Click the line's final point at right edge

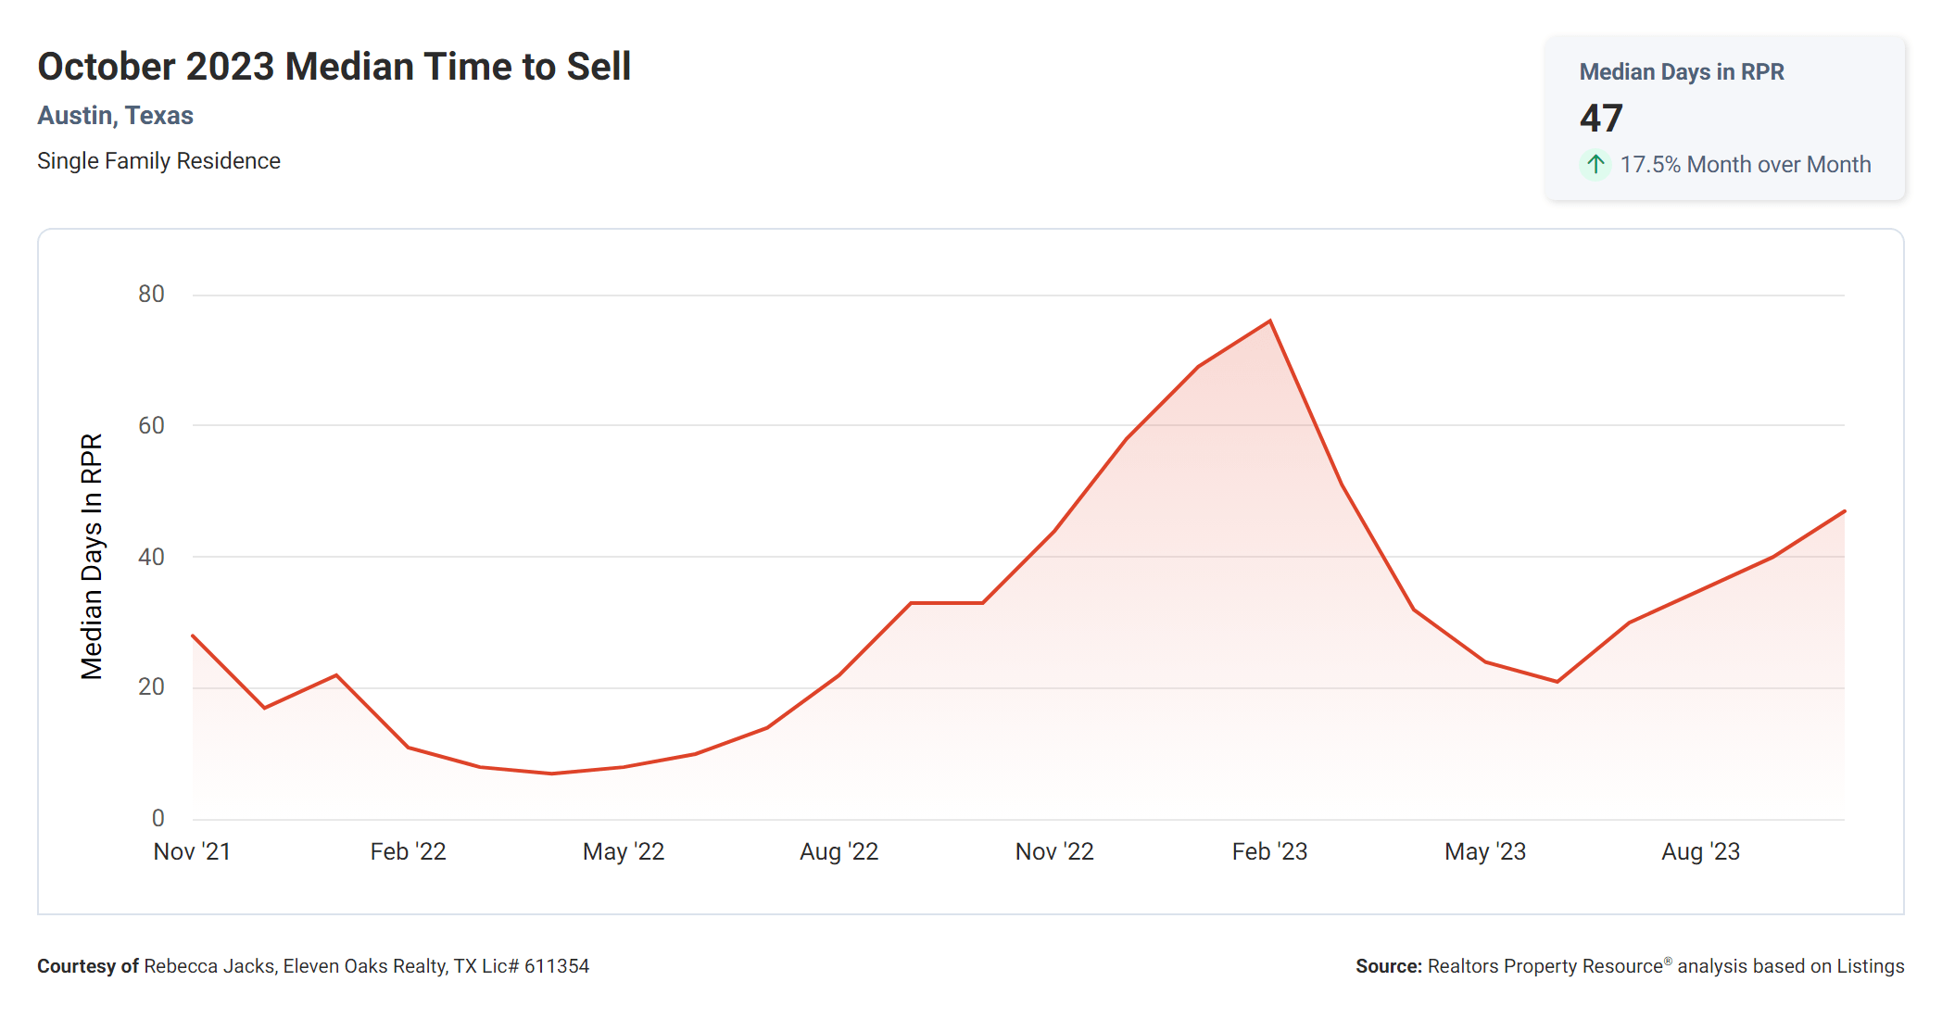point(1844,511)
